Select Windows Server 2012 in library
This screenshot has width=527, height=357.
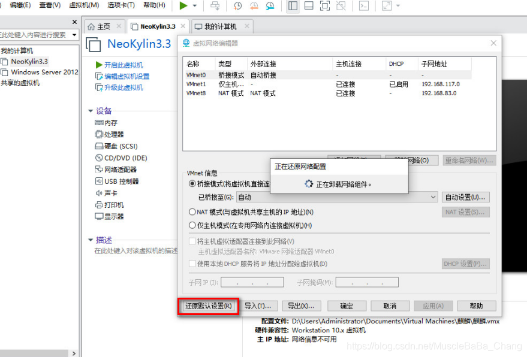point(44,72)
